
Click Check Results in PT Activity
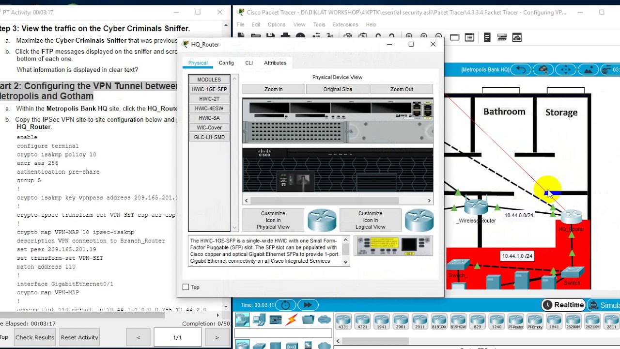coord(35,337)
